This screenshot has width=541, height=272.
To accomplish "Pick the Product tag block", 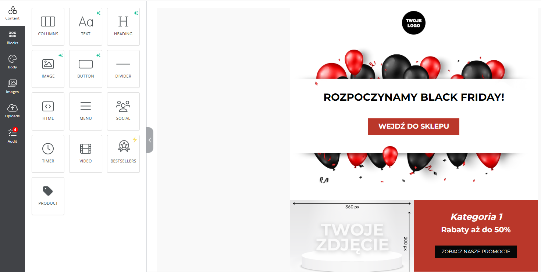I will [48, 196].
